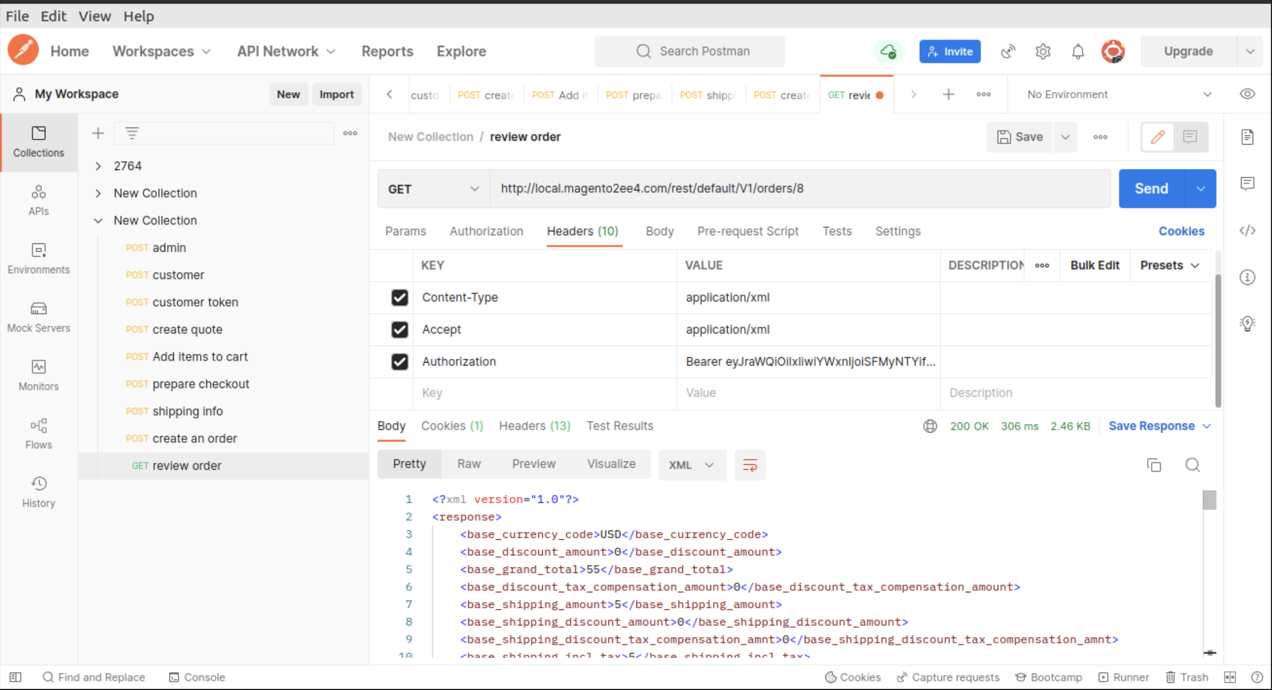Click the Send button
The width and height of the screenshot is (1272, 690).
click(1151, 188)
